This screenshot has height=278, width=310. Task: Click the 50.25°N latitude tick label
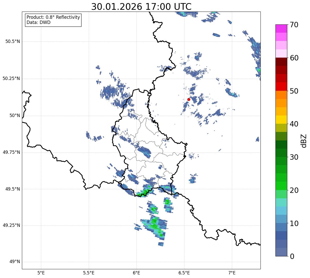11,78
